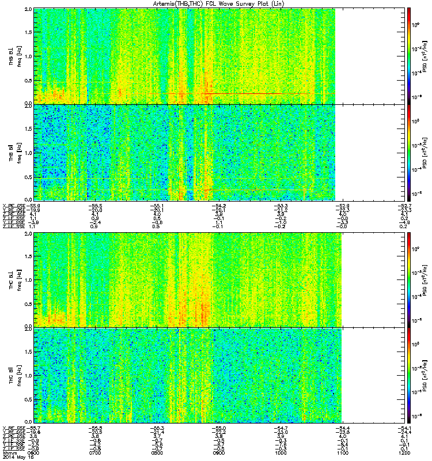432x461 pixels.
Task: Click the color bar of the THB B-parallel panel
Action: click(x=409, y=153)
